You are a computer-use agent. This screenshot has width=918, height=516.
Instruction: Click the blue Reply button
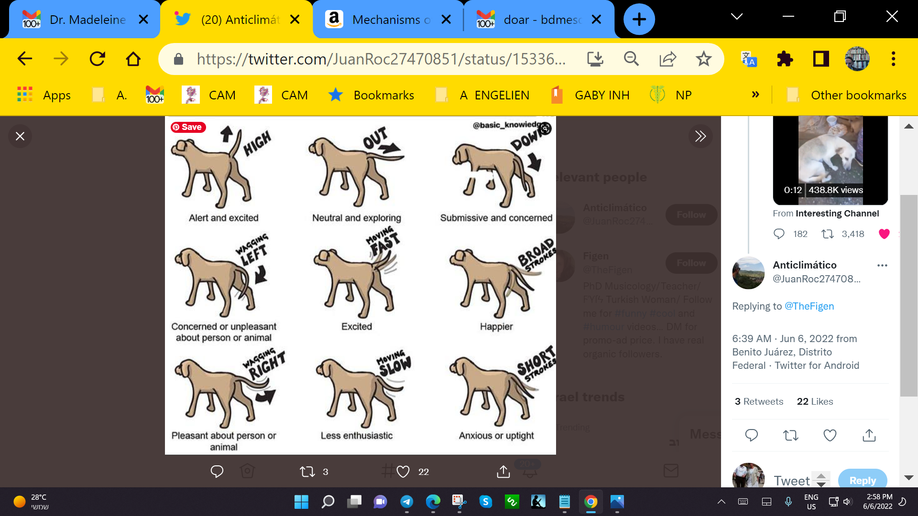pyautogui.click(x=862, y=480)
